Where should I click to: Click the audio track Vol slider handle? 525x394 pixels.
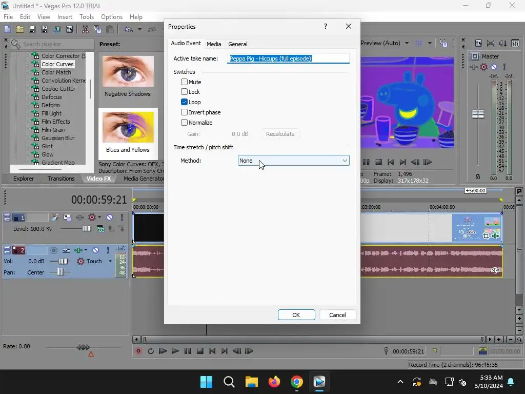point(63,261)
